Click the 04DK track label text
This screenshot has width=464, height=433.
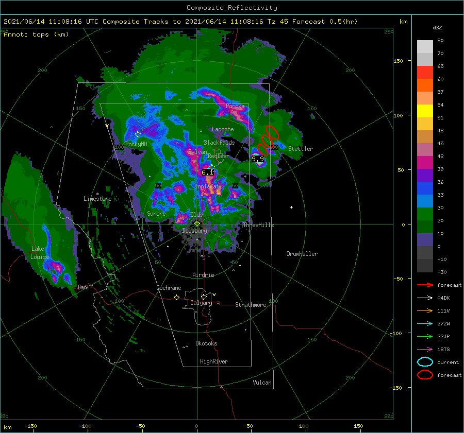coord(443,298)
